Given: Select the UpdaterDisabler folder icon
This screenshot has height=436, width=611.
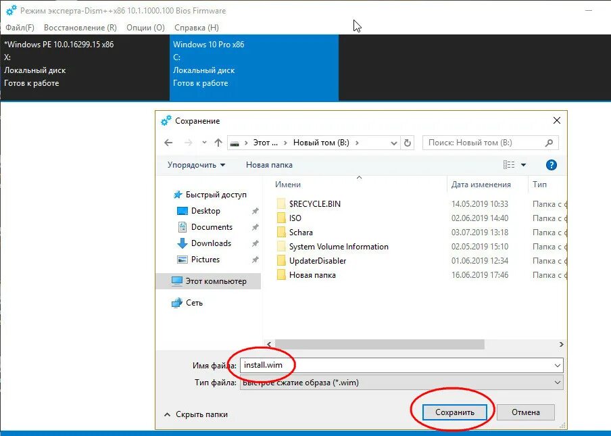Looking at the screenshot, I should [281, 261].
